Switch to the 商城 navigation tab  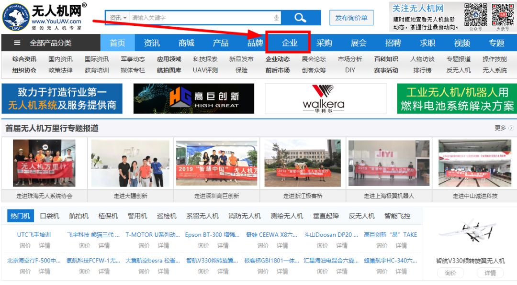[186, 43]
